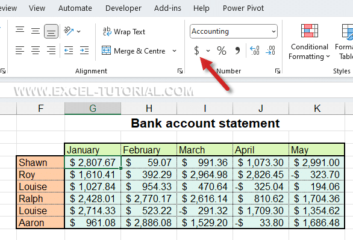Toggle Wrap Text
The width and height of the screenshot is (353, 240).
[124, 32]
